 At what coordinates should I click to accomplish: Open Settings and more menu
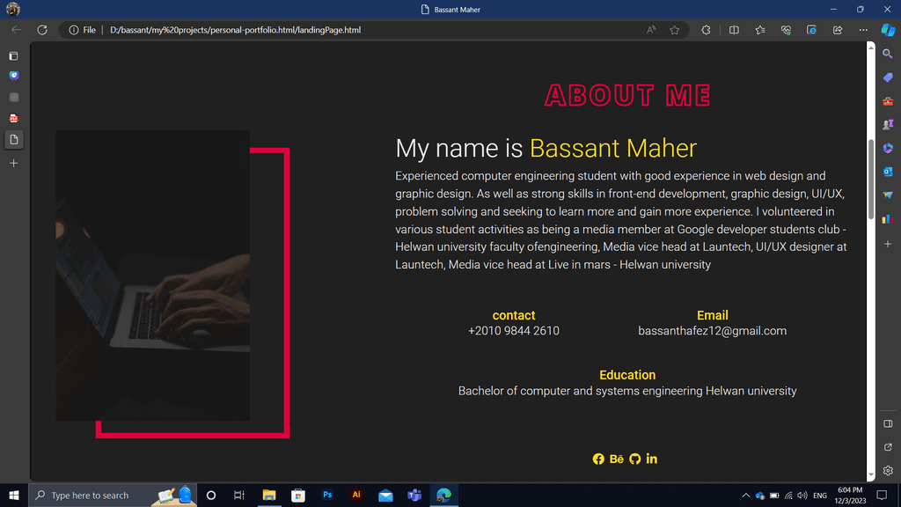pyautogui.click(x=863, y=30)
